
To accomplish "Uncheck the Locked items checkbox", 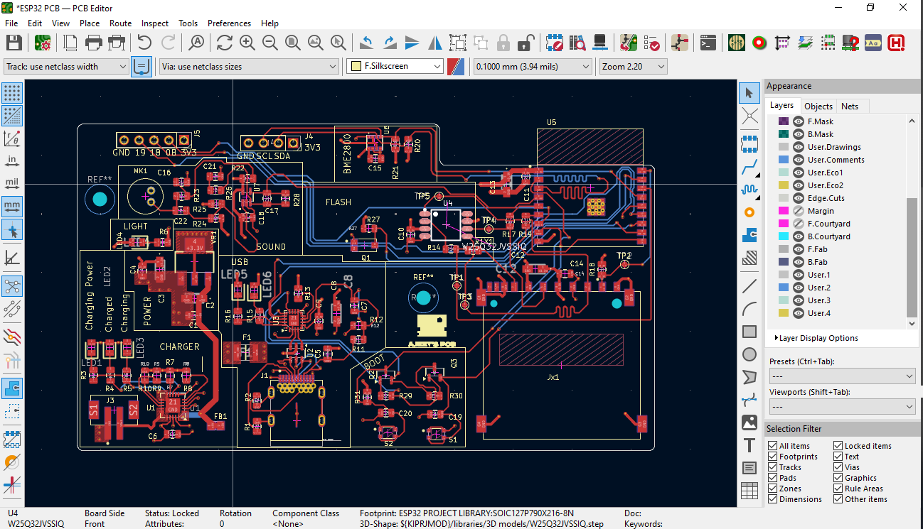I will (838, 446).
